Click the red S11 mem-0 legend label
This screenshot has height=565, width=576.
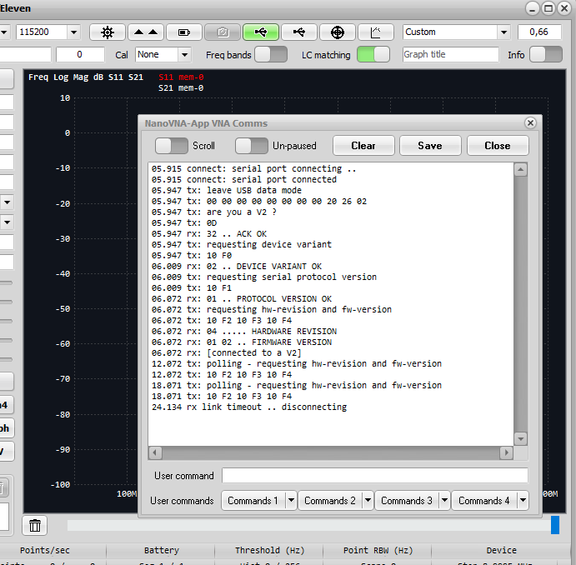click(x=181, y=77)
